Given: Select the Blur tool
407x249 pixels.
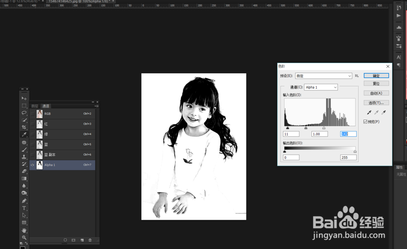Looking at the screenshot, I should point(24,186).
